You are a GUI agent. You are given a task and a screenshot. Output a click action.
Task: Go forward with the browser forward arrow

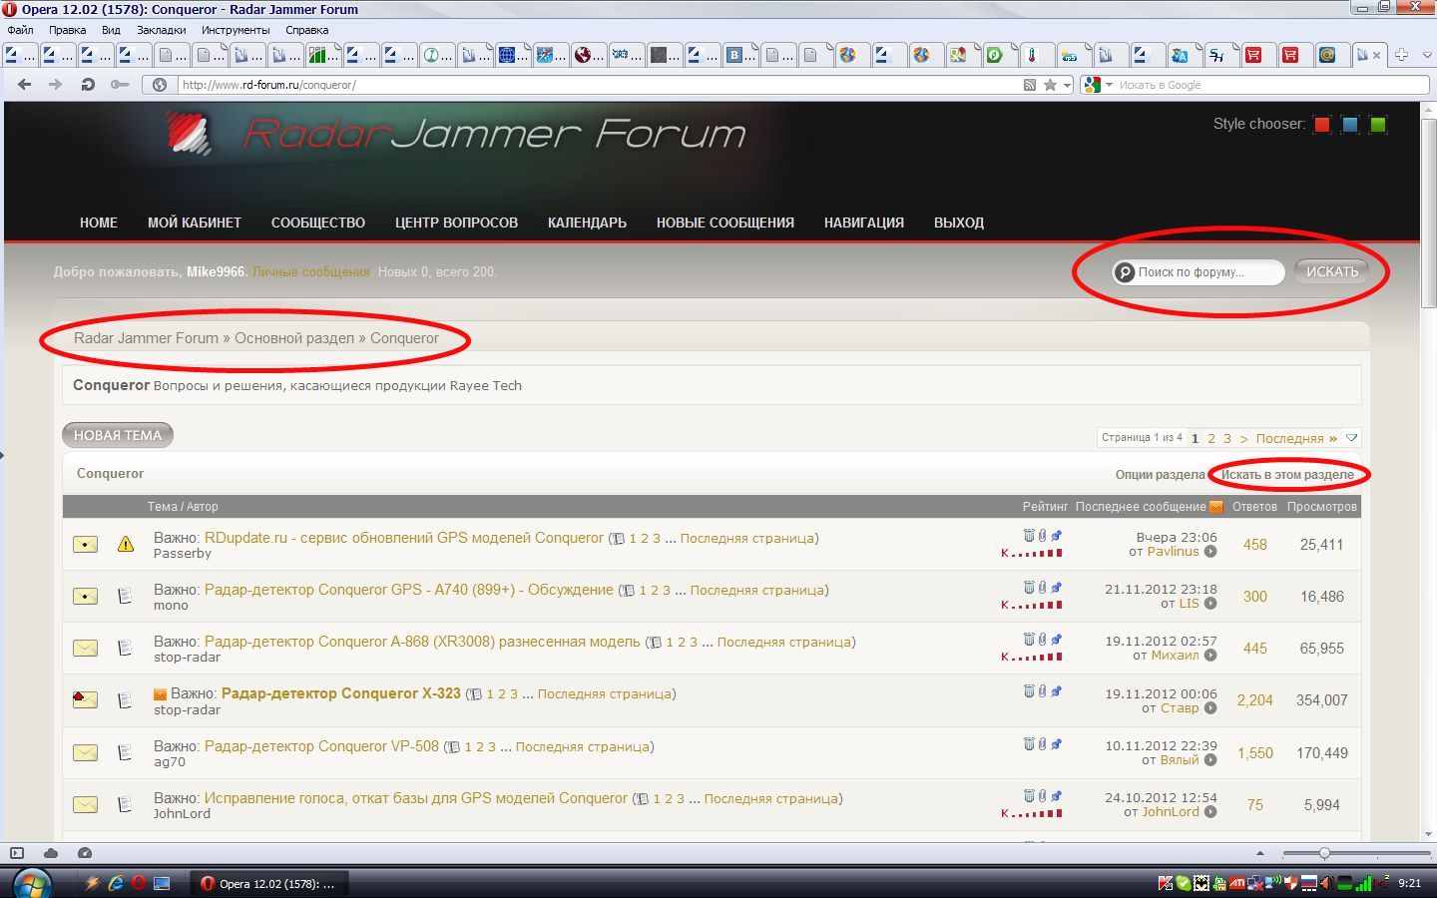pyautogui.click(x=56, y=85)
